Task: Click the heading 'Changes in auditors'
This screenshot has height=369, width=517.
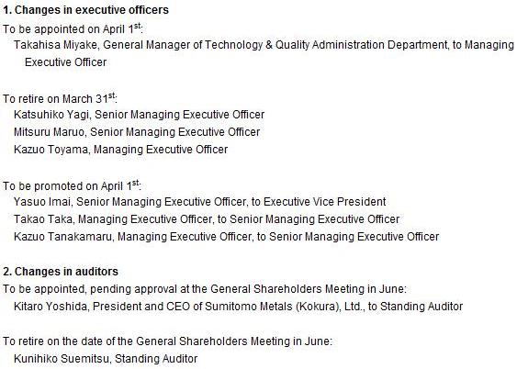Action: click(66, 272)
